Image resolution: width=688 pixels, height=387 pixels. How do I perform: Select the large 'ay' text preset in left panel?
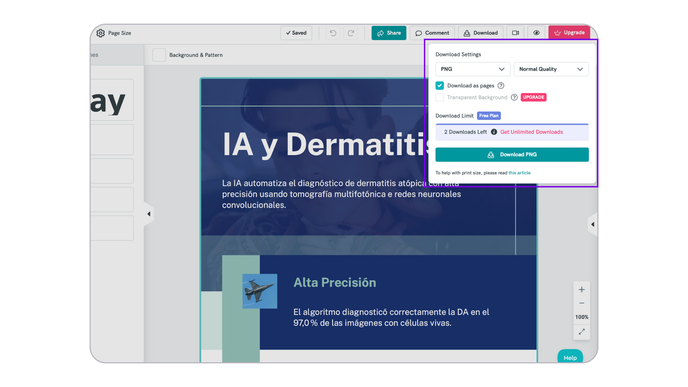(112, 100)
